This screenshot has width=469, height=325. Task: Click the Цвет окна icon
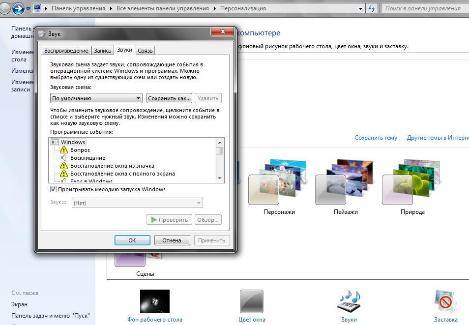pyautogui.click(x=252, y=302)
